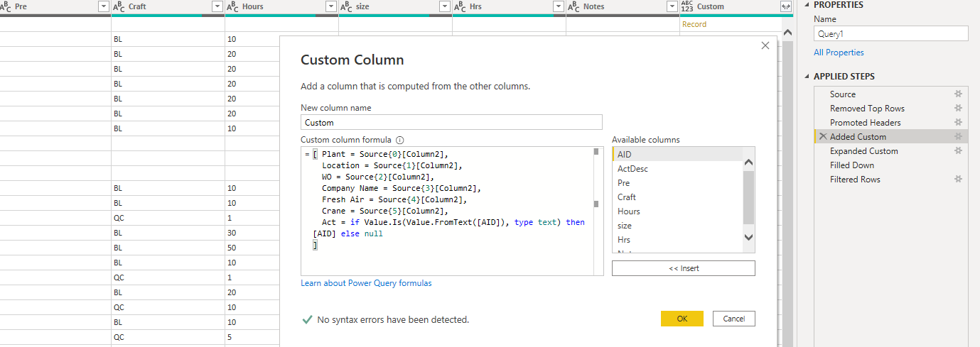The width and height of the screenshot is (980, 347).
Task: Select the Removed Top Rows step
Action: 890,109
